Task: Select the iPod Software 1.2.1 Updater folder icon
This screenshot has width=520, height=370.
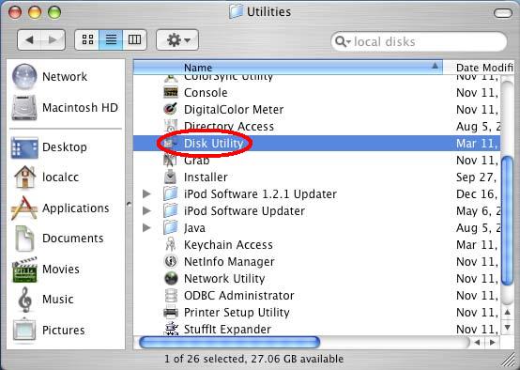Action: click(x=171, y=193)
